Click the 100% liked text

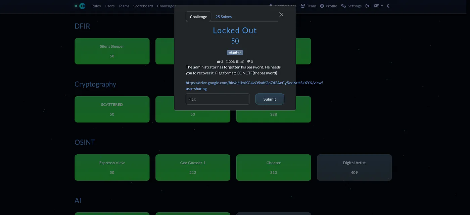click(x=235, y=62)
